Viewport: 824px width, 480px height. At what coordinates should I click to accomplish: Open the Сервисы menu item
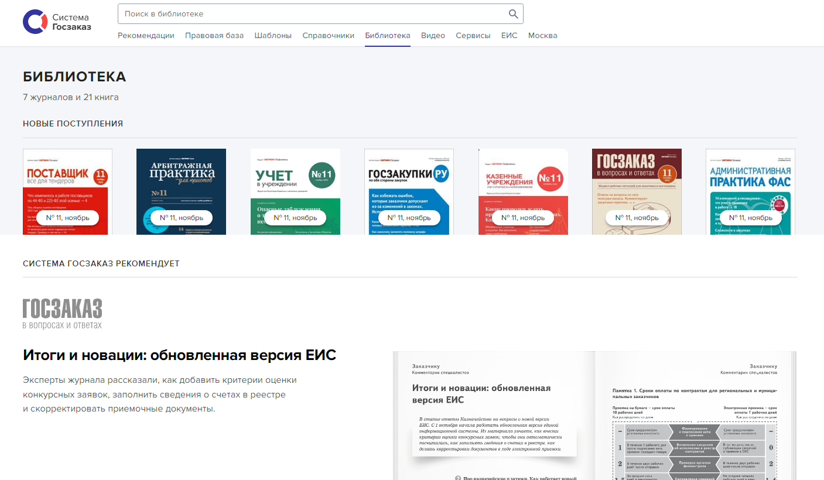point(473,35)
